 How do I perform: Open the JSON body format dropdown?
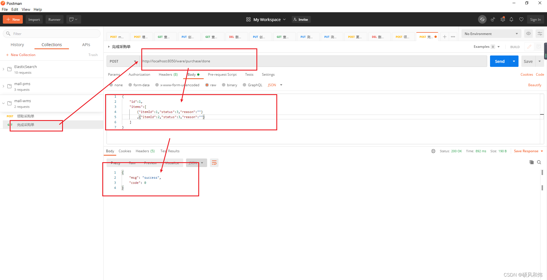pos(275,85)
